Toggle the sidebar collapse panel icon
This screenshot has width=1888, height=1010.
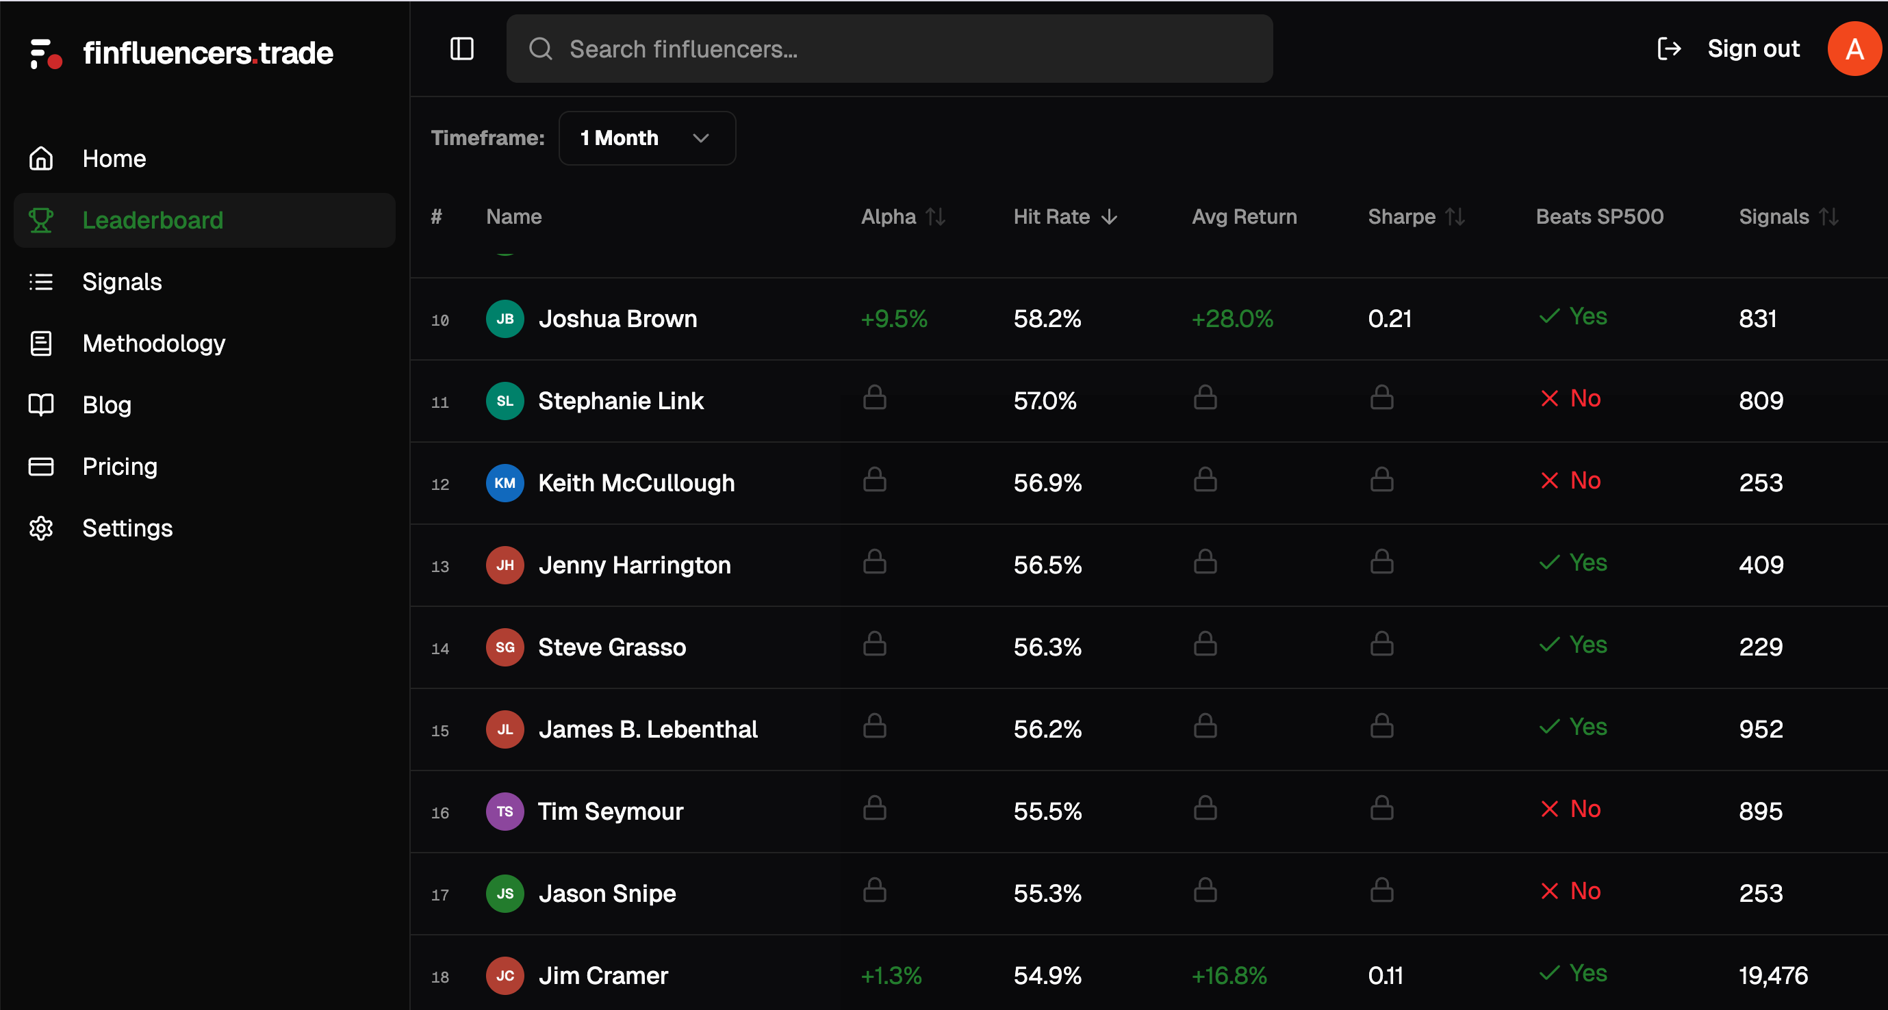coord(462,49)
